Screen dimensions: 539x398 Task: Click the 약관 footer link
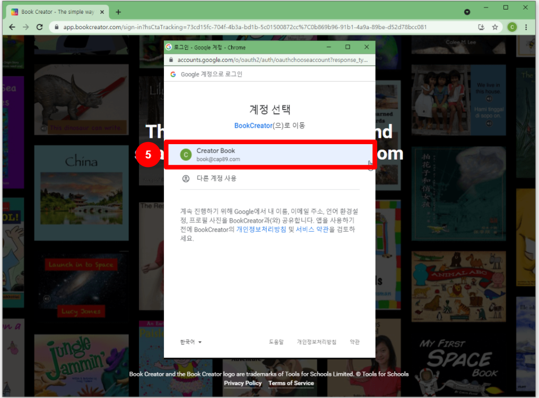pyautogui.click(x=354, y=342)
